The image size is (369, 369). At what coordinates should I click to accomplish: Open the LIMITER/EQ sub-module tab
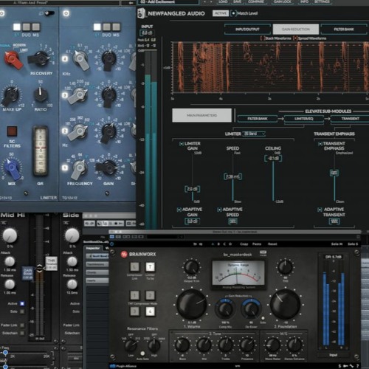(304, 119)
